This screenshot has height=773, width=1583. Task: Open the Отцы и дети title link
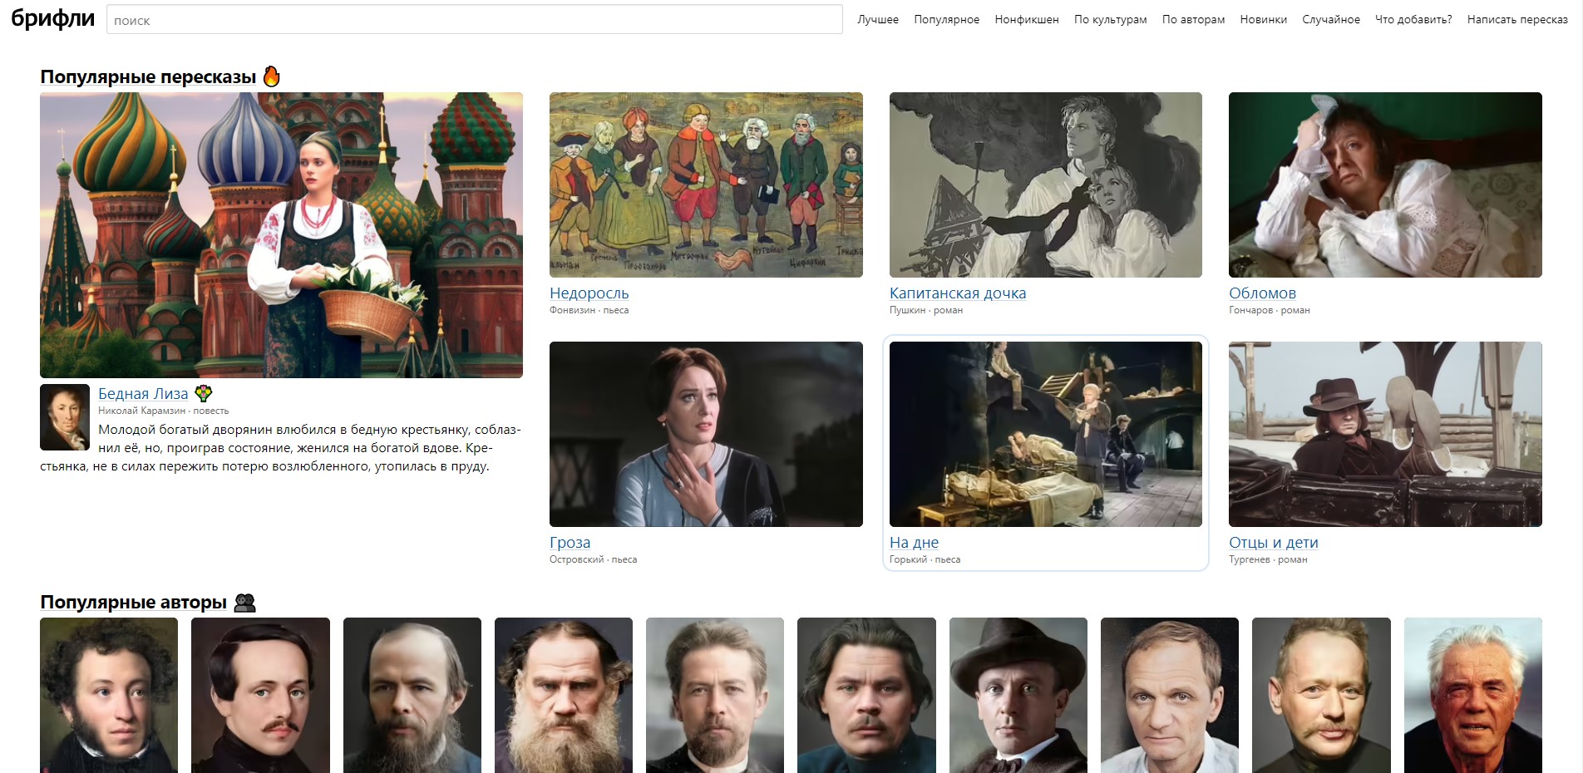point(1274,542)
